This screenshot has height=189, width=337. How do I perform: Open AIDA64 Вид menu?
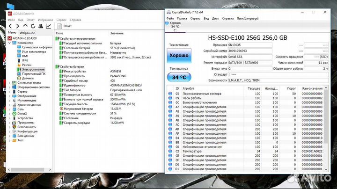click(x=21, y=20)
